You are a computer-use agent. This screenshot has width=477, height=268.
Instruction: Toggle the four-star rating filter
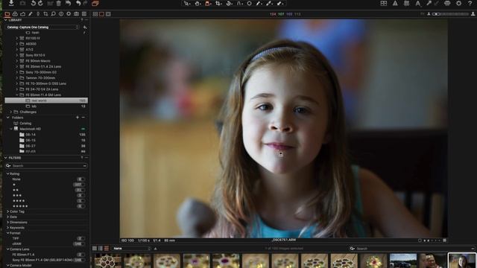[x=80, y=201]
